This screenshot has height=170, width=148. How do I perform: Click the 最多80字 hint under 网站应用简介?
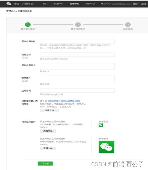(x=45, y=71)
